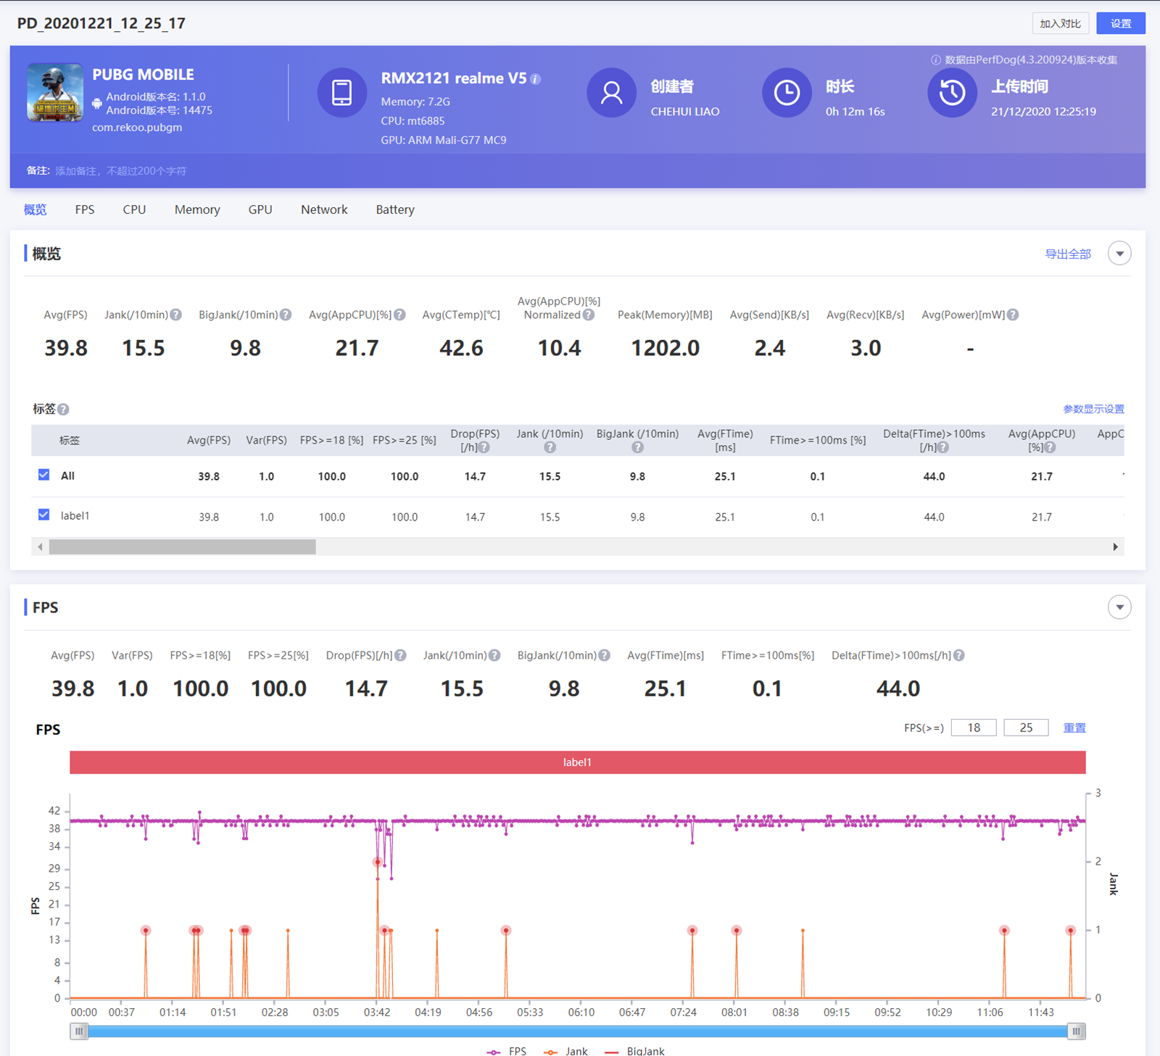Click the device phone icon
This screenshot has width=1160, height=1056.
341,93
